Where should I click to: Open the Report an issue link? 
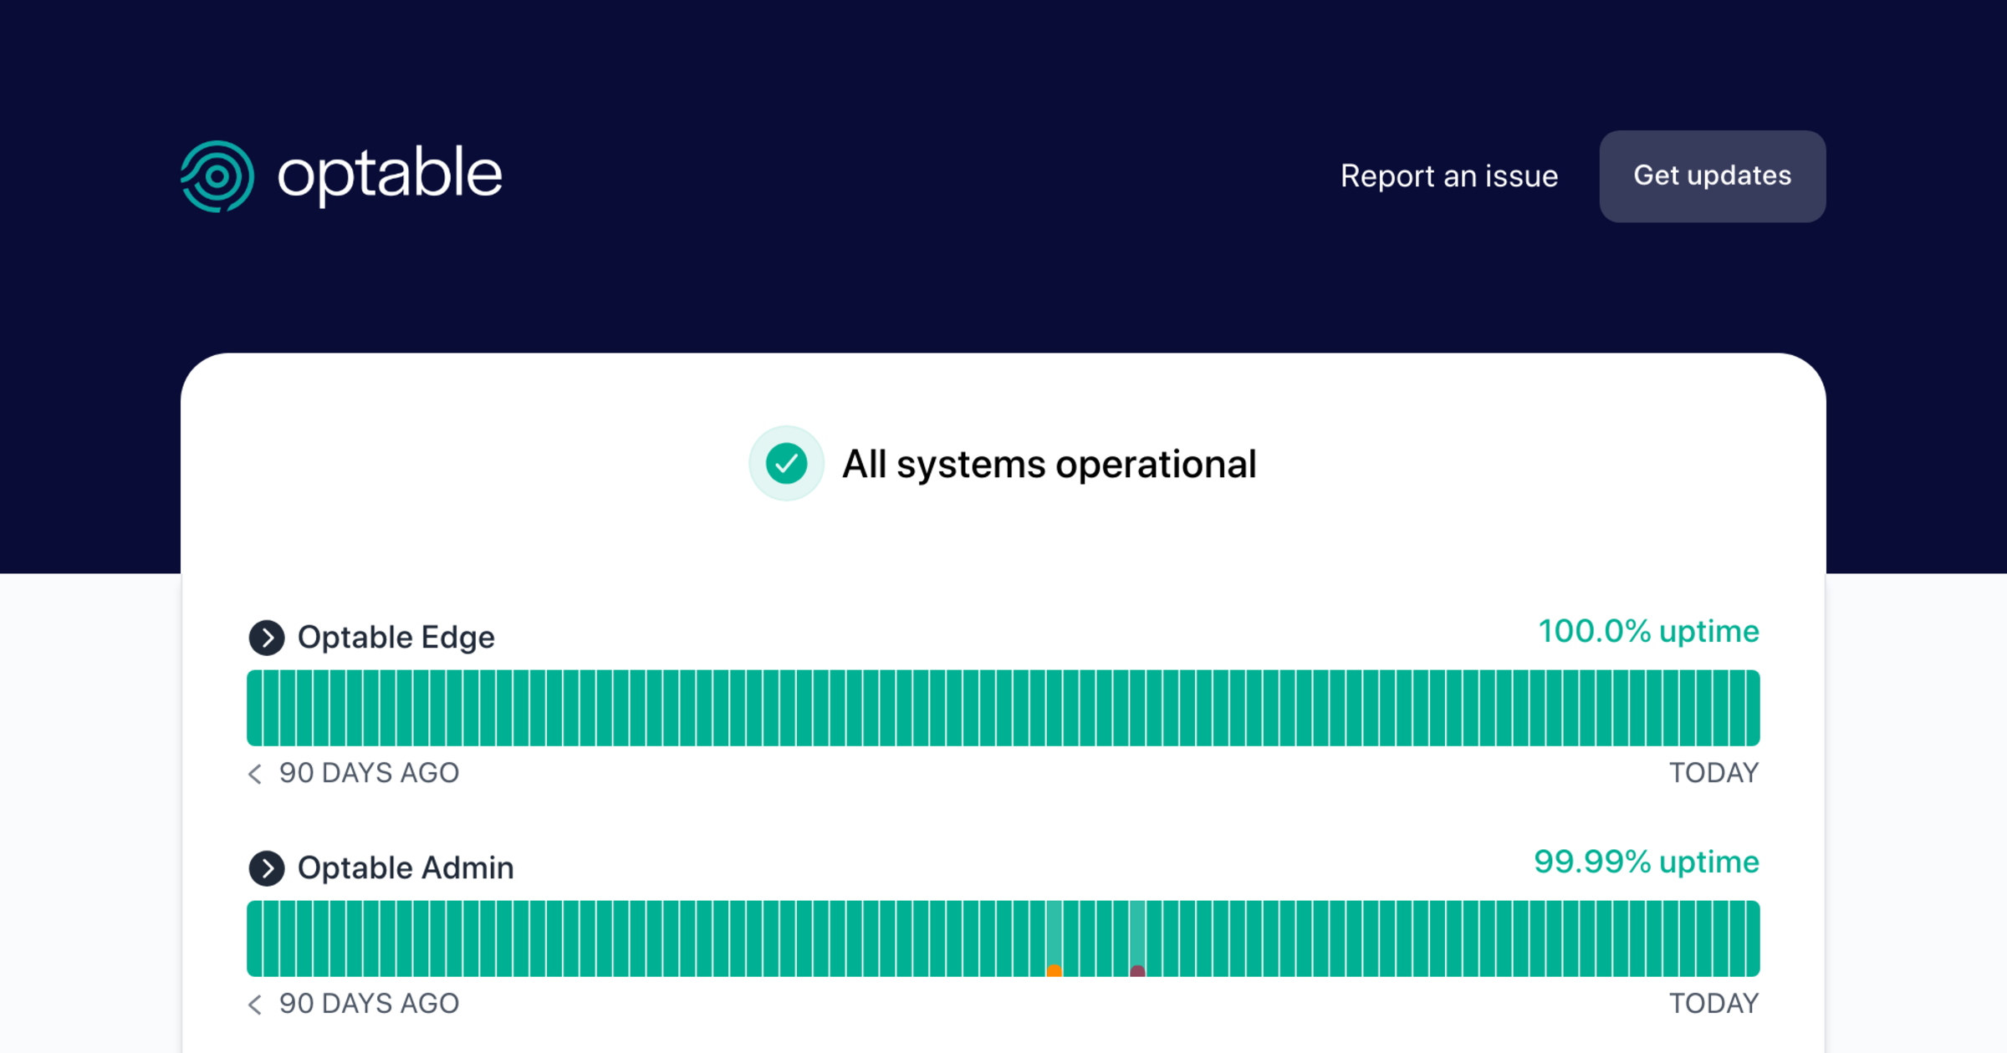tap(1448, 176)
